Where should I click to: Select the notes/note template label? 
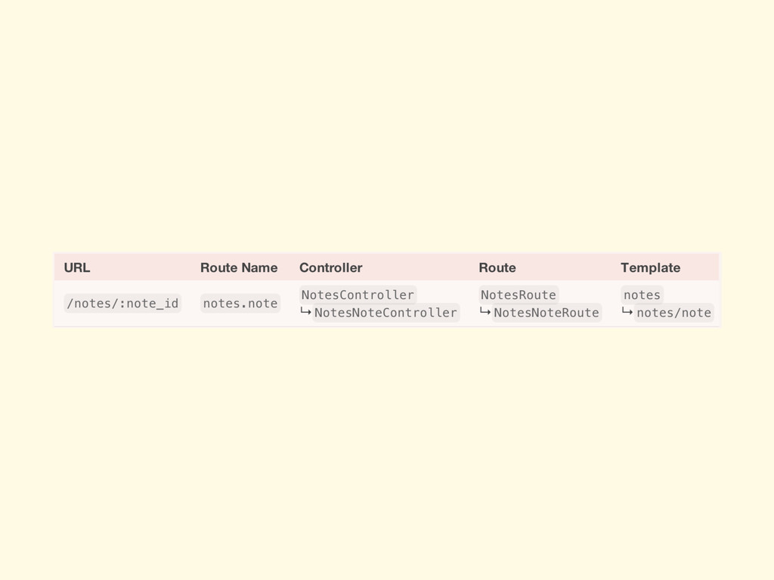673,313
